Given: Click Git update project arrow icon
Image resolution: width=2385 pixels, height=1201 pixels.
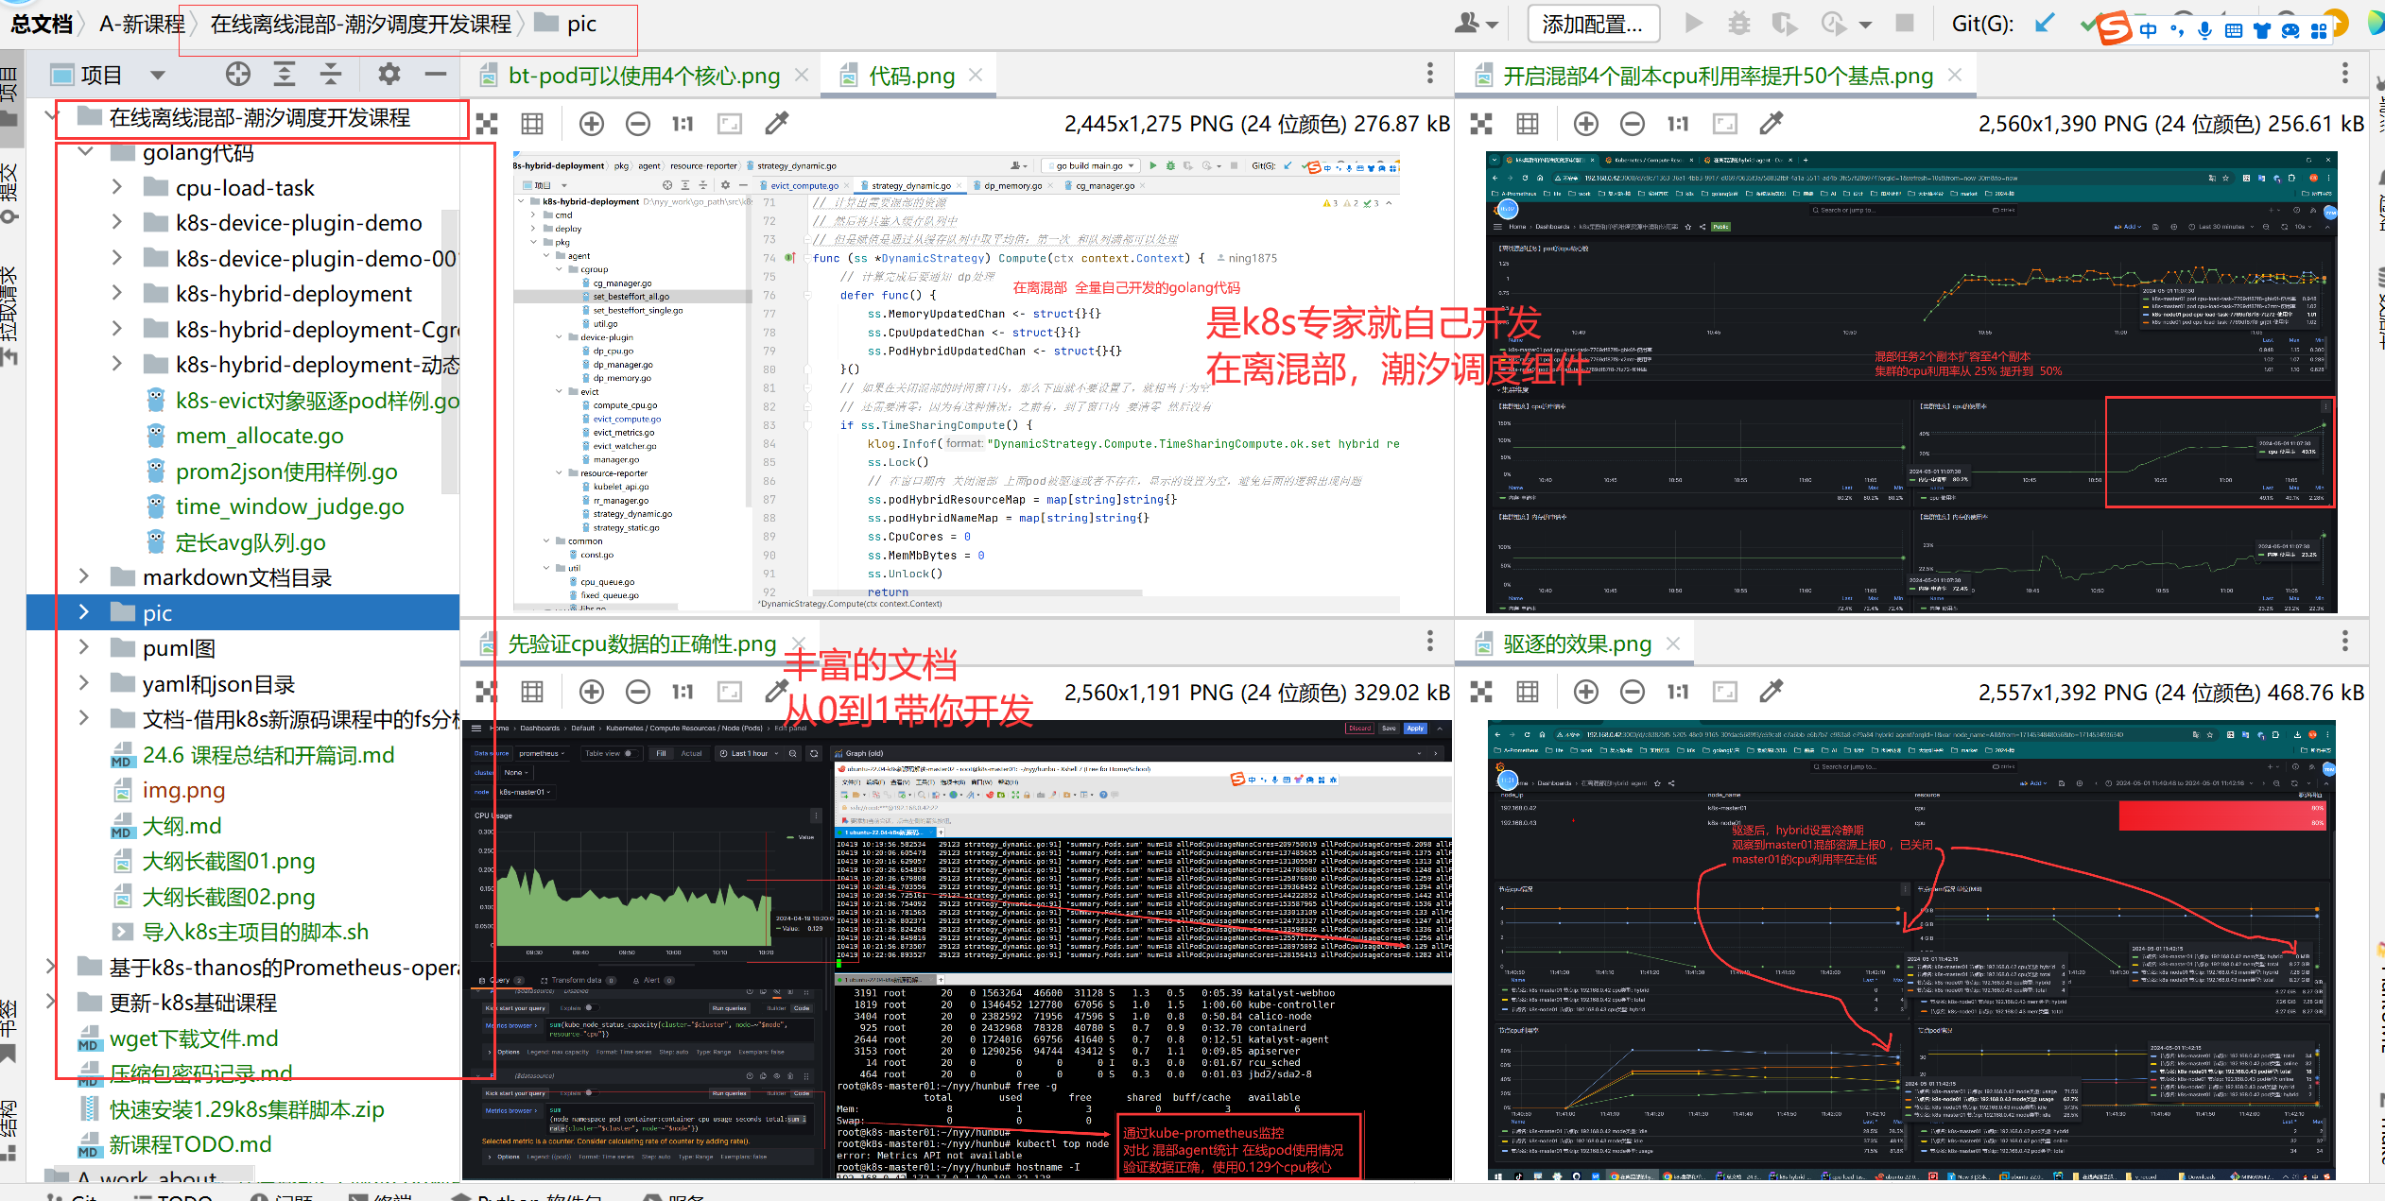Looking at the screenshot, I should tap(2044, 24).
